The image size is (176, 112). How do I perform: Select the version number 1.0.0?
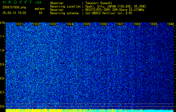point(38,2)
